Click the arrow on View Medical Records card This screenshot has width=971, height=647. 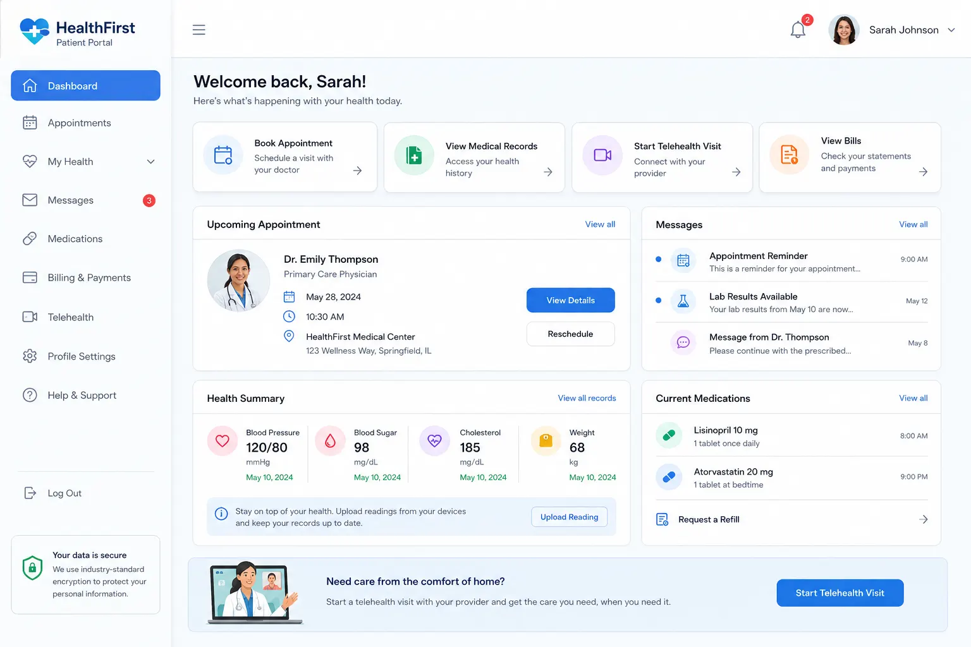[x=548, y=172]
